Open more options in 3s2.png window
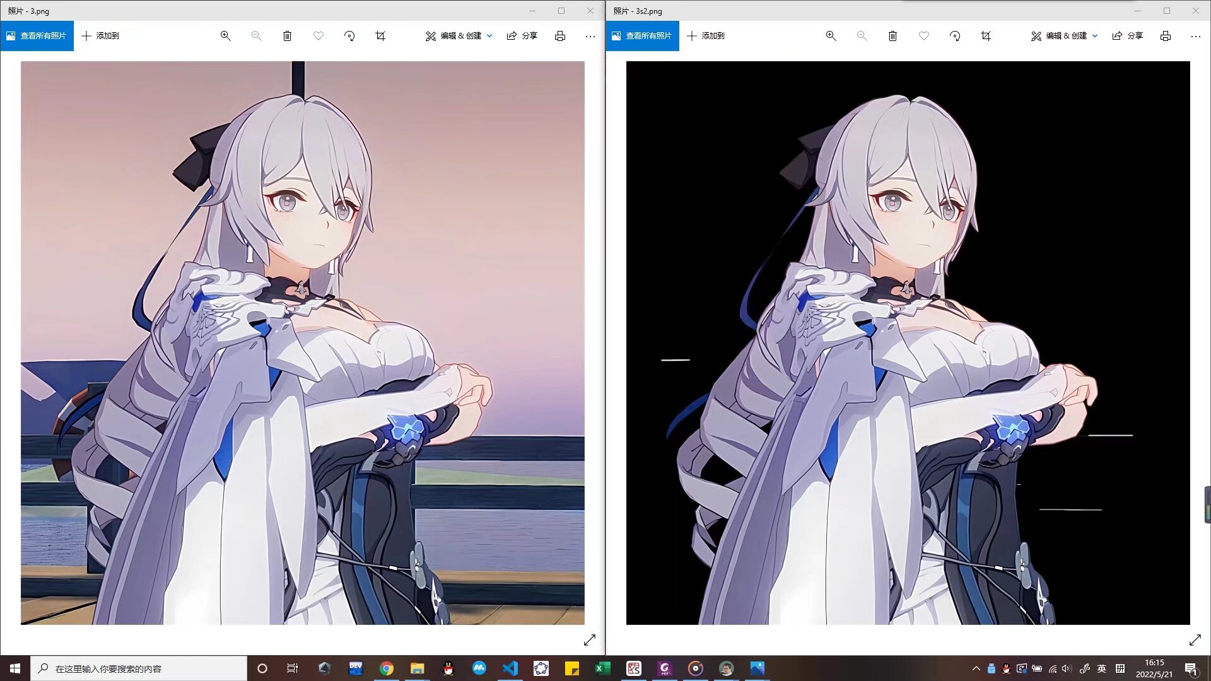 1196,36
